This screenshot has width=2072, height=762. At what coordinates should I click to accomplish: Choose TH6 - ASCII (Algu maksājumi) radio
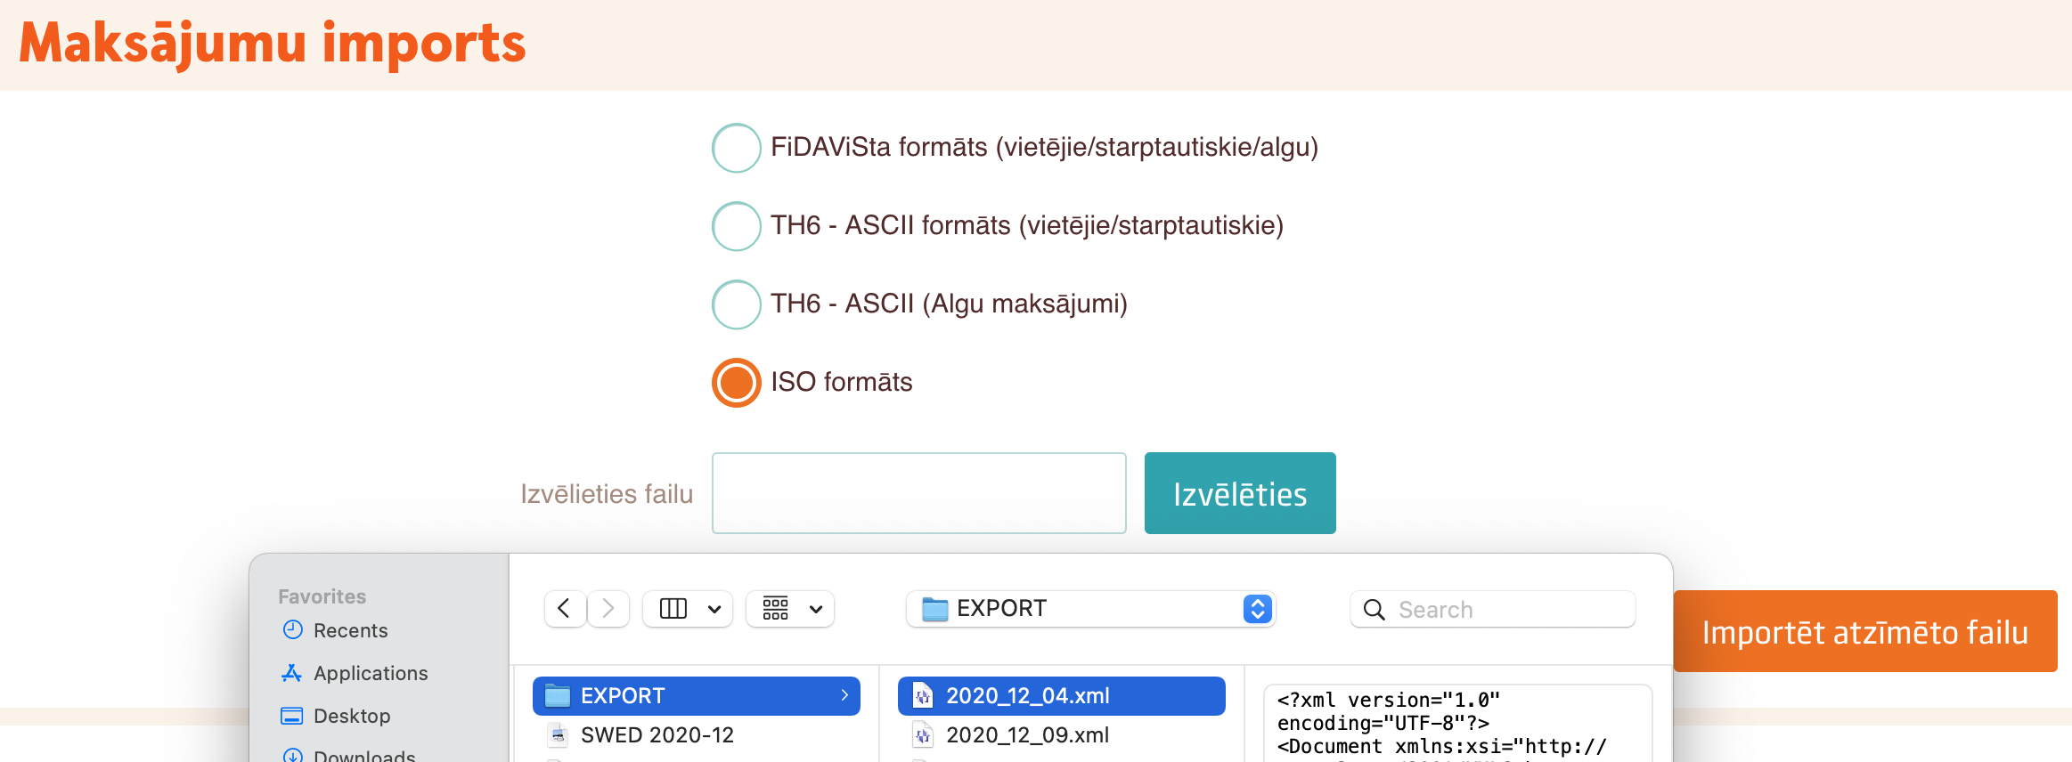tap(736, 304)
